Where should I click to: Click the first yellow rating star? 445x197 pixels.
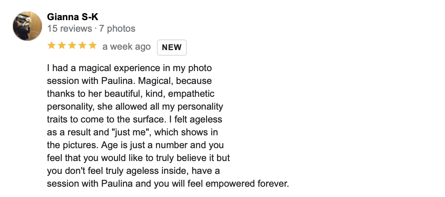tap(51, 45)
